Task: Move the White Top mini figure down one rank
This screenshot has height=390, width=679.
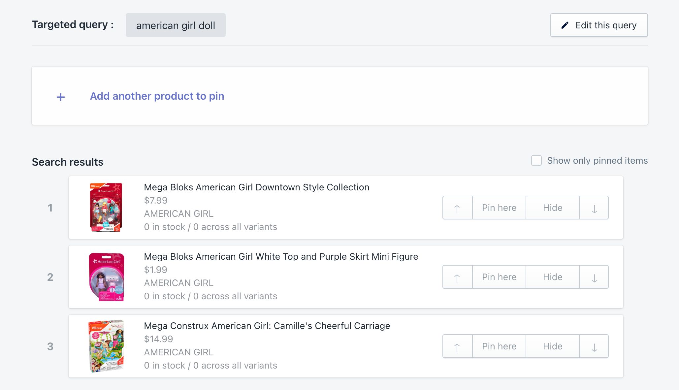Action: point(594,277)
